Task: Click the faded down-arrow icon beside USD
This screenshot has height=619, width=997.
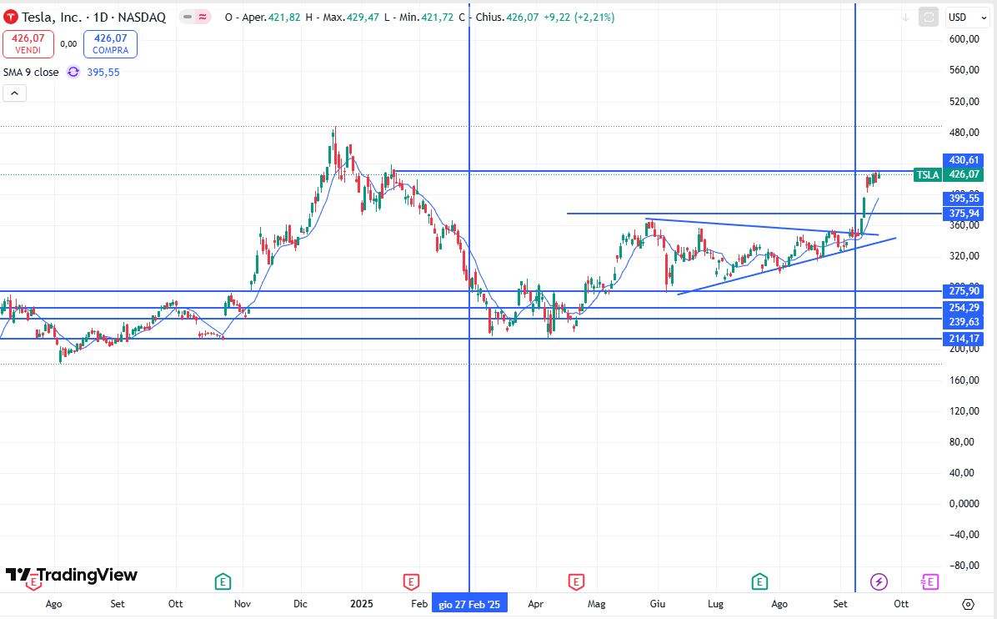Action: [x=905, y=18]
